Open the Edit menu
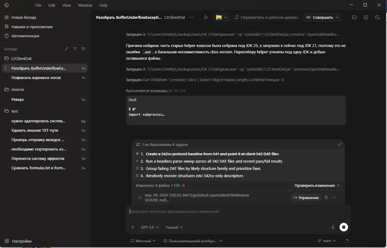387x248 pixels. click(52, 5)
